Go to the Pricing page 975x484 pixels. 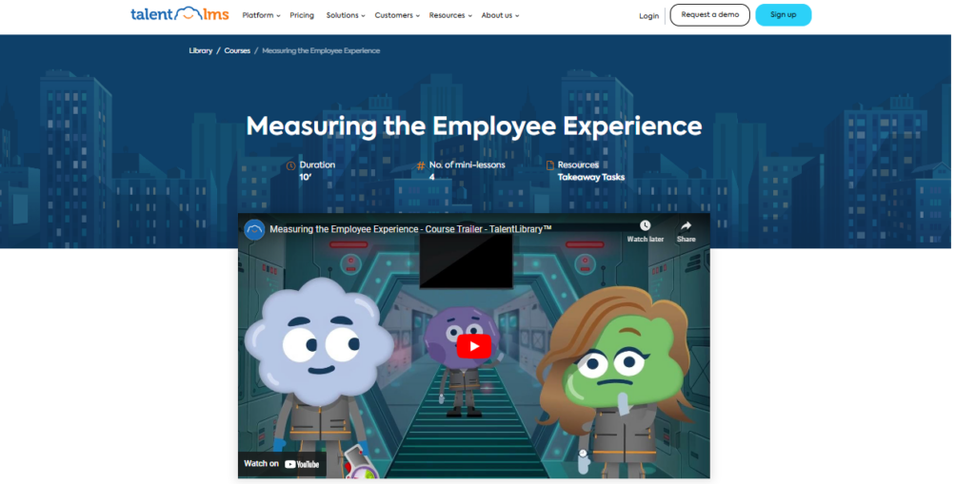point(302,15)
